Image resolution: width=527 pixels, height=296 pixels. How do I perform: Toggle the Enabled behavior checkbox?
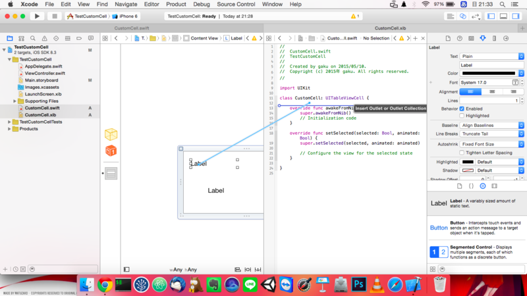(462, 109)
